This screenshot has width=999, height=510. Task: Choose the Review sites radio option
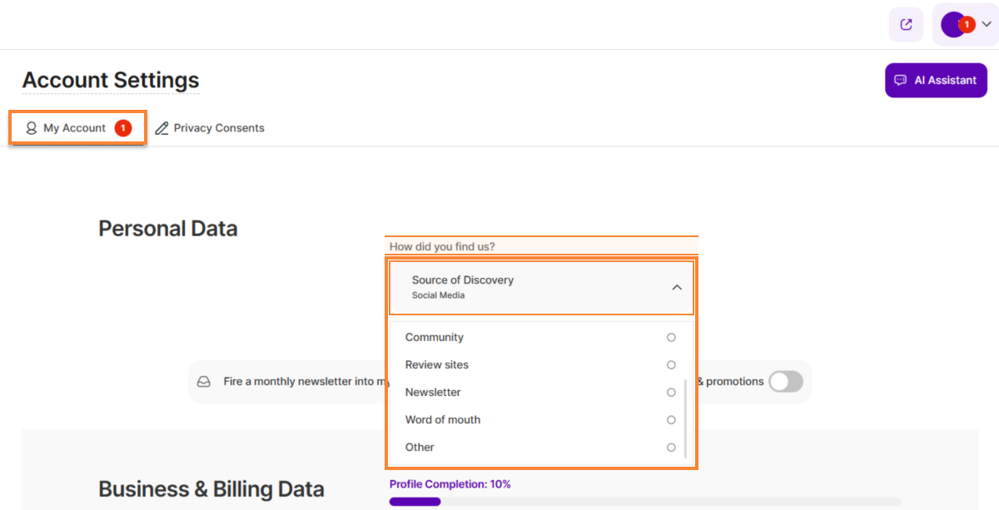671,365
